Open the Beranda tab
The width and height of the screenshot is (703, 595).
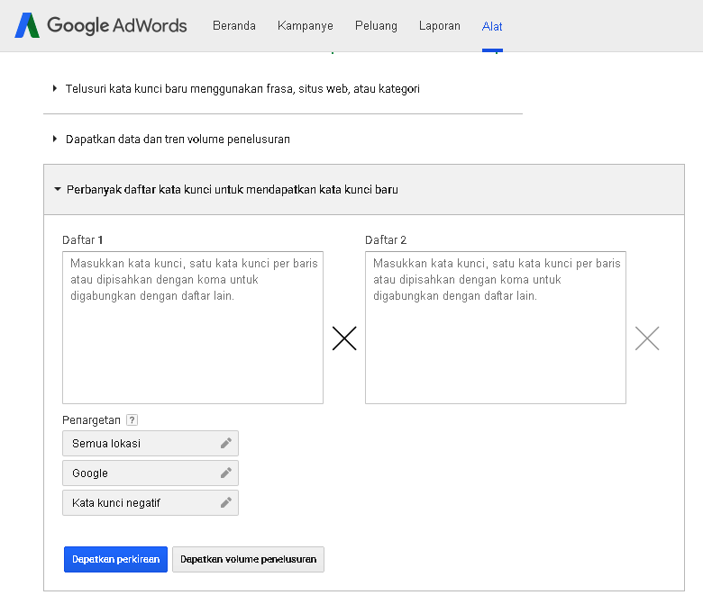(234, 26)
